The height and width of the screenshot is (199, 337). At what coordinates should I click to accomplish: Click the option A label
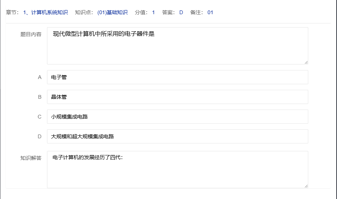coord(40,77)
